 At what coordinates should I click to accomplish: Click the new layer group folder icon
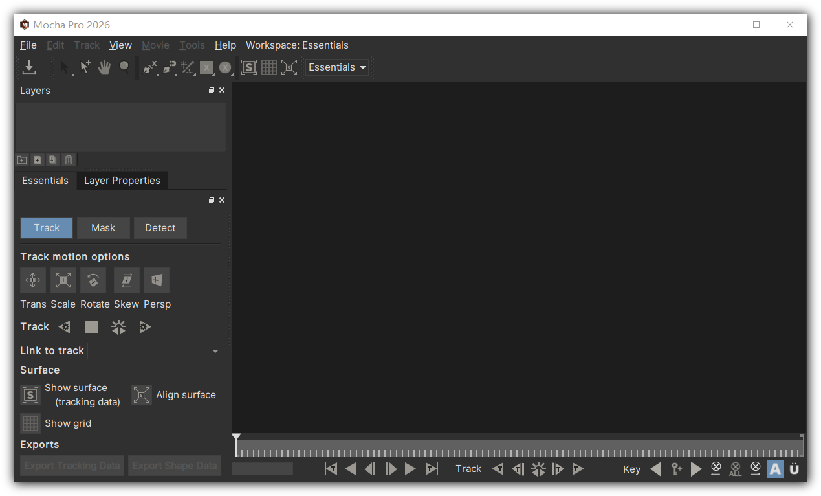point(22,160)
